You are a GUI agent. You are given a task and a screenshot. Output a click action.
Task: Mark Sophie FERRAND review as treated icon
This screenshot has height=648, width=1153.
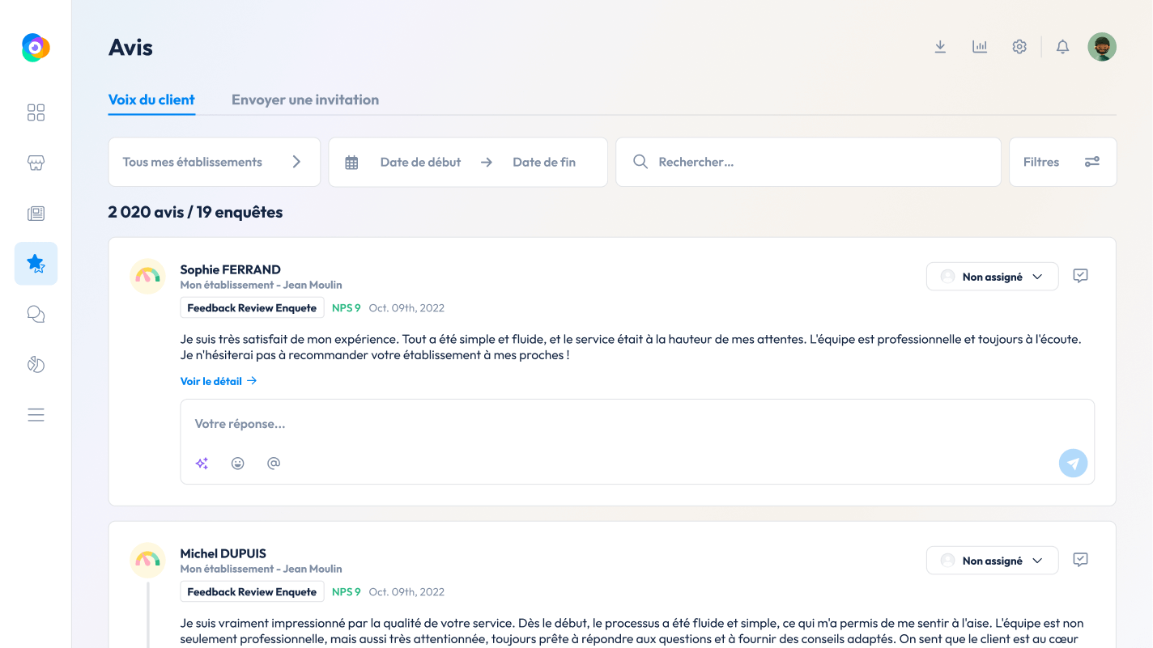[1080, 276]
